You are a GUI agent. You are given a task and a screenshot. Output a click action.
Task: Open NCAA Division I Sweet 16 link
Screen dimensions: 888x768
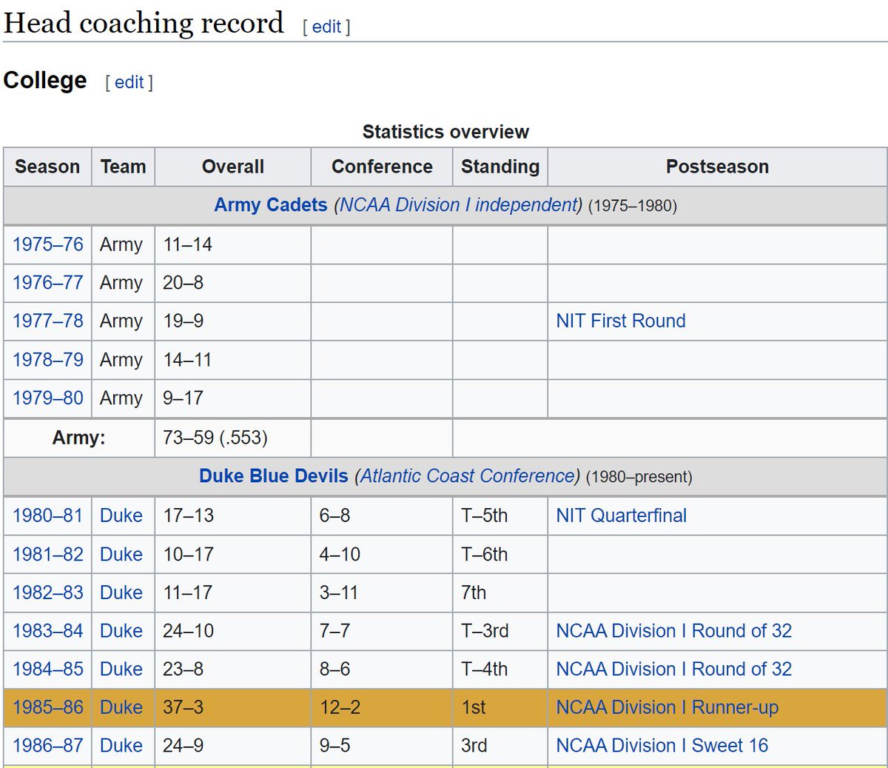pos(662,746)
